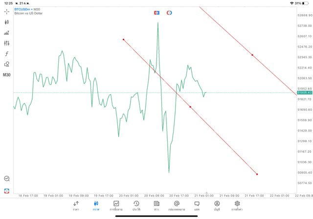This screenshot has width=313, height=219.
Task: Open the drawing objects shapes icon
Action: click(7, 64)
